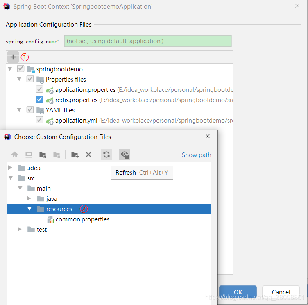Screen dimensions: 308x305
Task: Click the Module directory toolbar icon
Action: click(57, 155)
